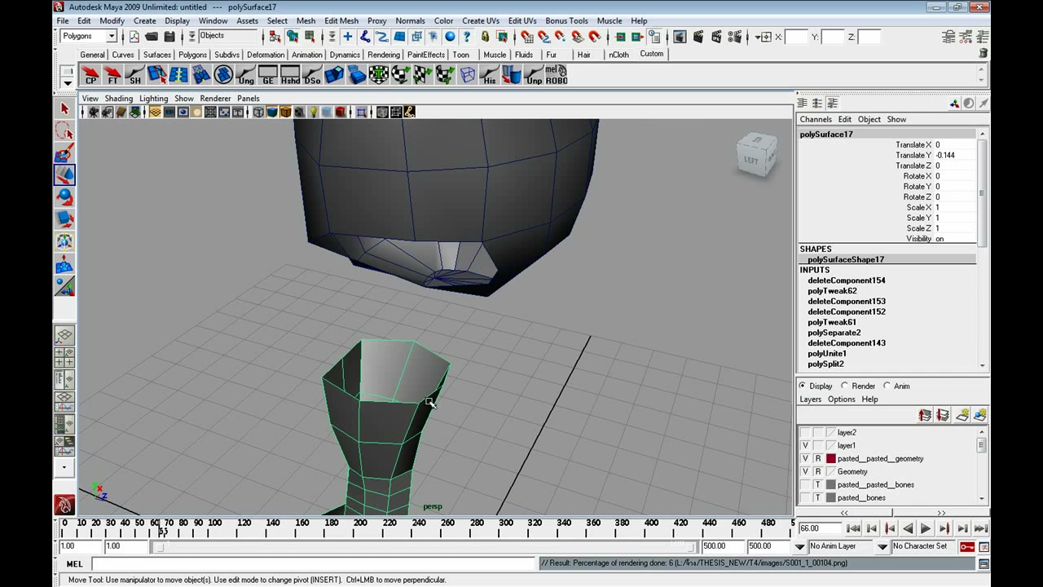
Task: Activate the Lasso select tool
Action: point(65,130)
